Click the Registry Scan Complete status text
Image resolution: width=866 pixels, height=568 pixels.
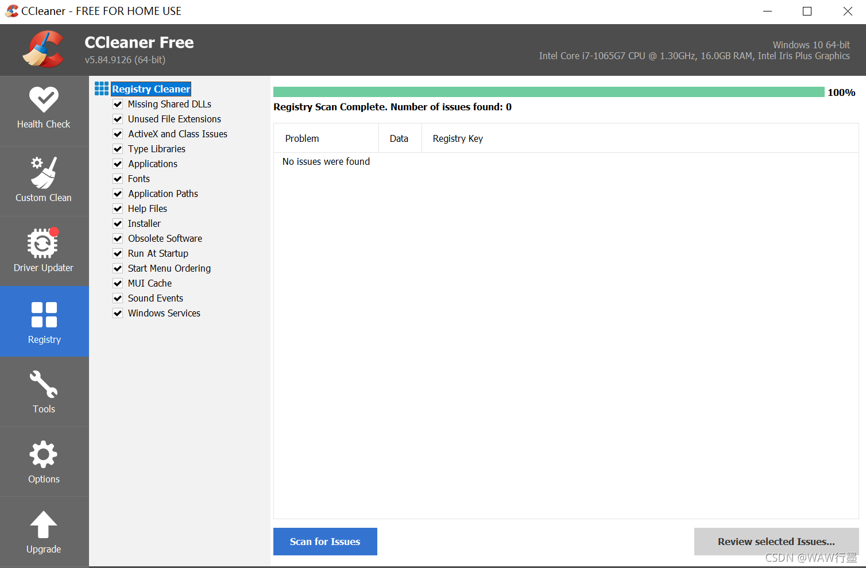click(x=392, y=107)
